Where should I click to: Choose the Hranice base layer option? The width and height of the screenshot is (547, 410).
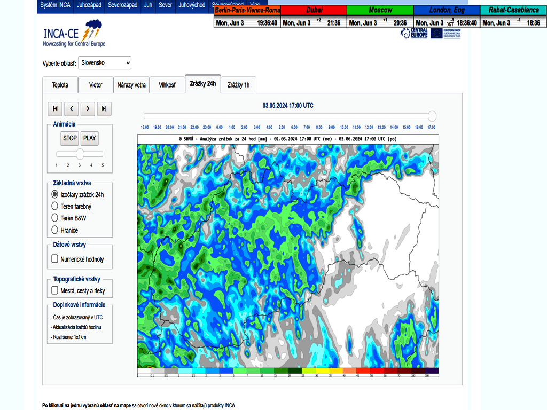pos(54,230)
